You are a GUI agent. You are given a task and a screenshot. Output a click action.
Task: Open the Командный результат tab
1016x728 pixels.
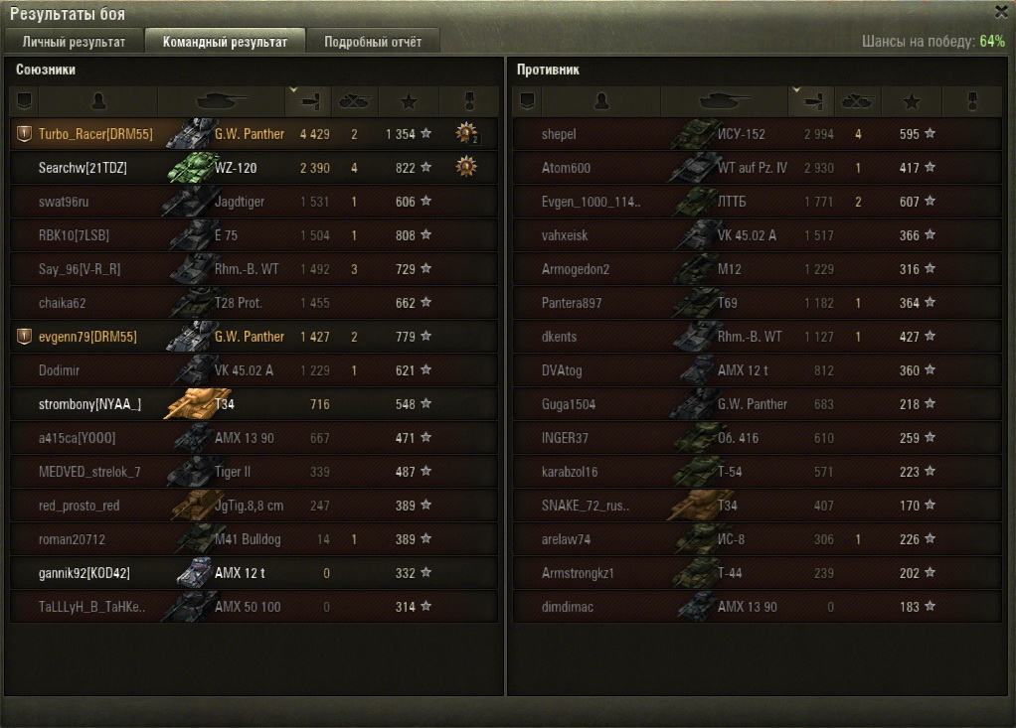point(225,42)
